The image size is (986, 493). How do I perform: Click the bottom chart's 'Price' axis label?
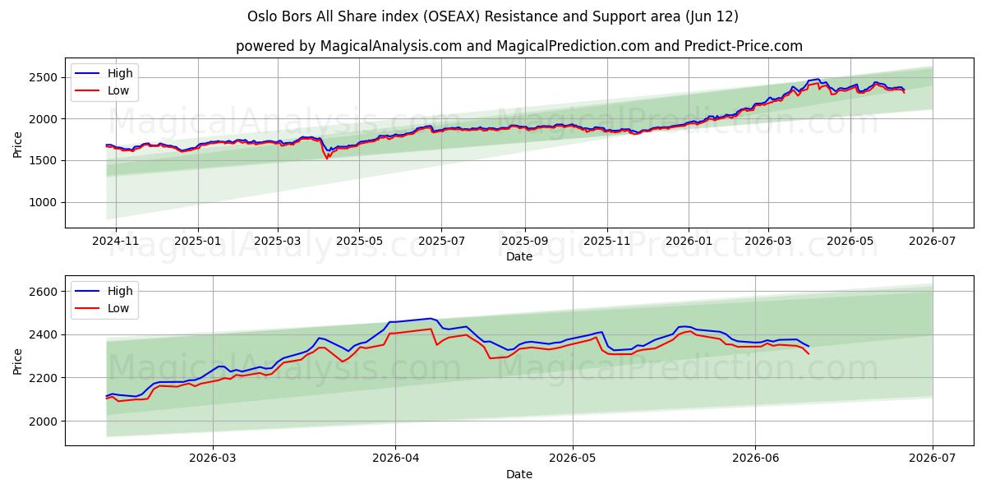(18, 360)
